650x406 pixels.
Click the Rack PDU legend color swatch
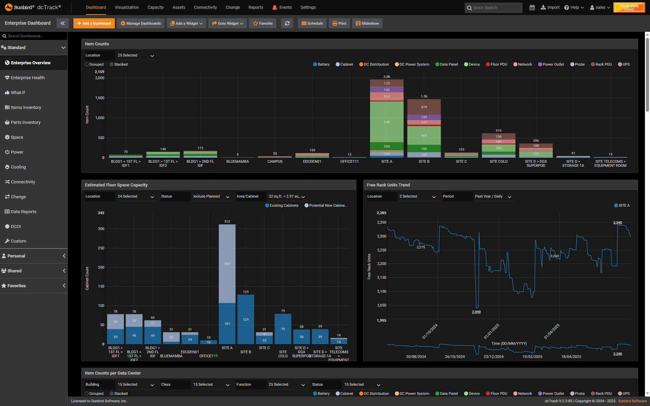[593, 64]
